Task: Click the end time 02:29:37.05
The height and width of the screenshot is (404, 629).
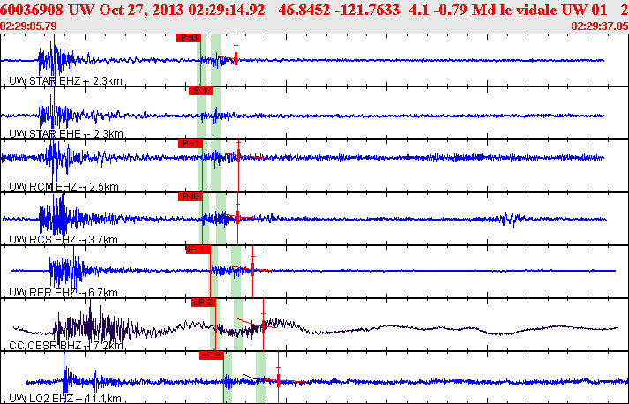Action: click(x=600, y=26)
